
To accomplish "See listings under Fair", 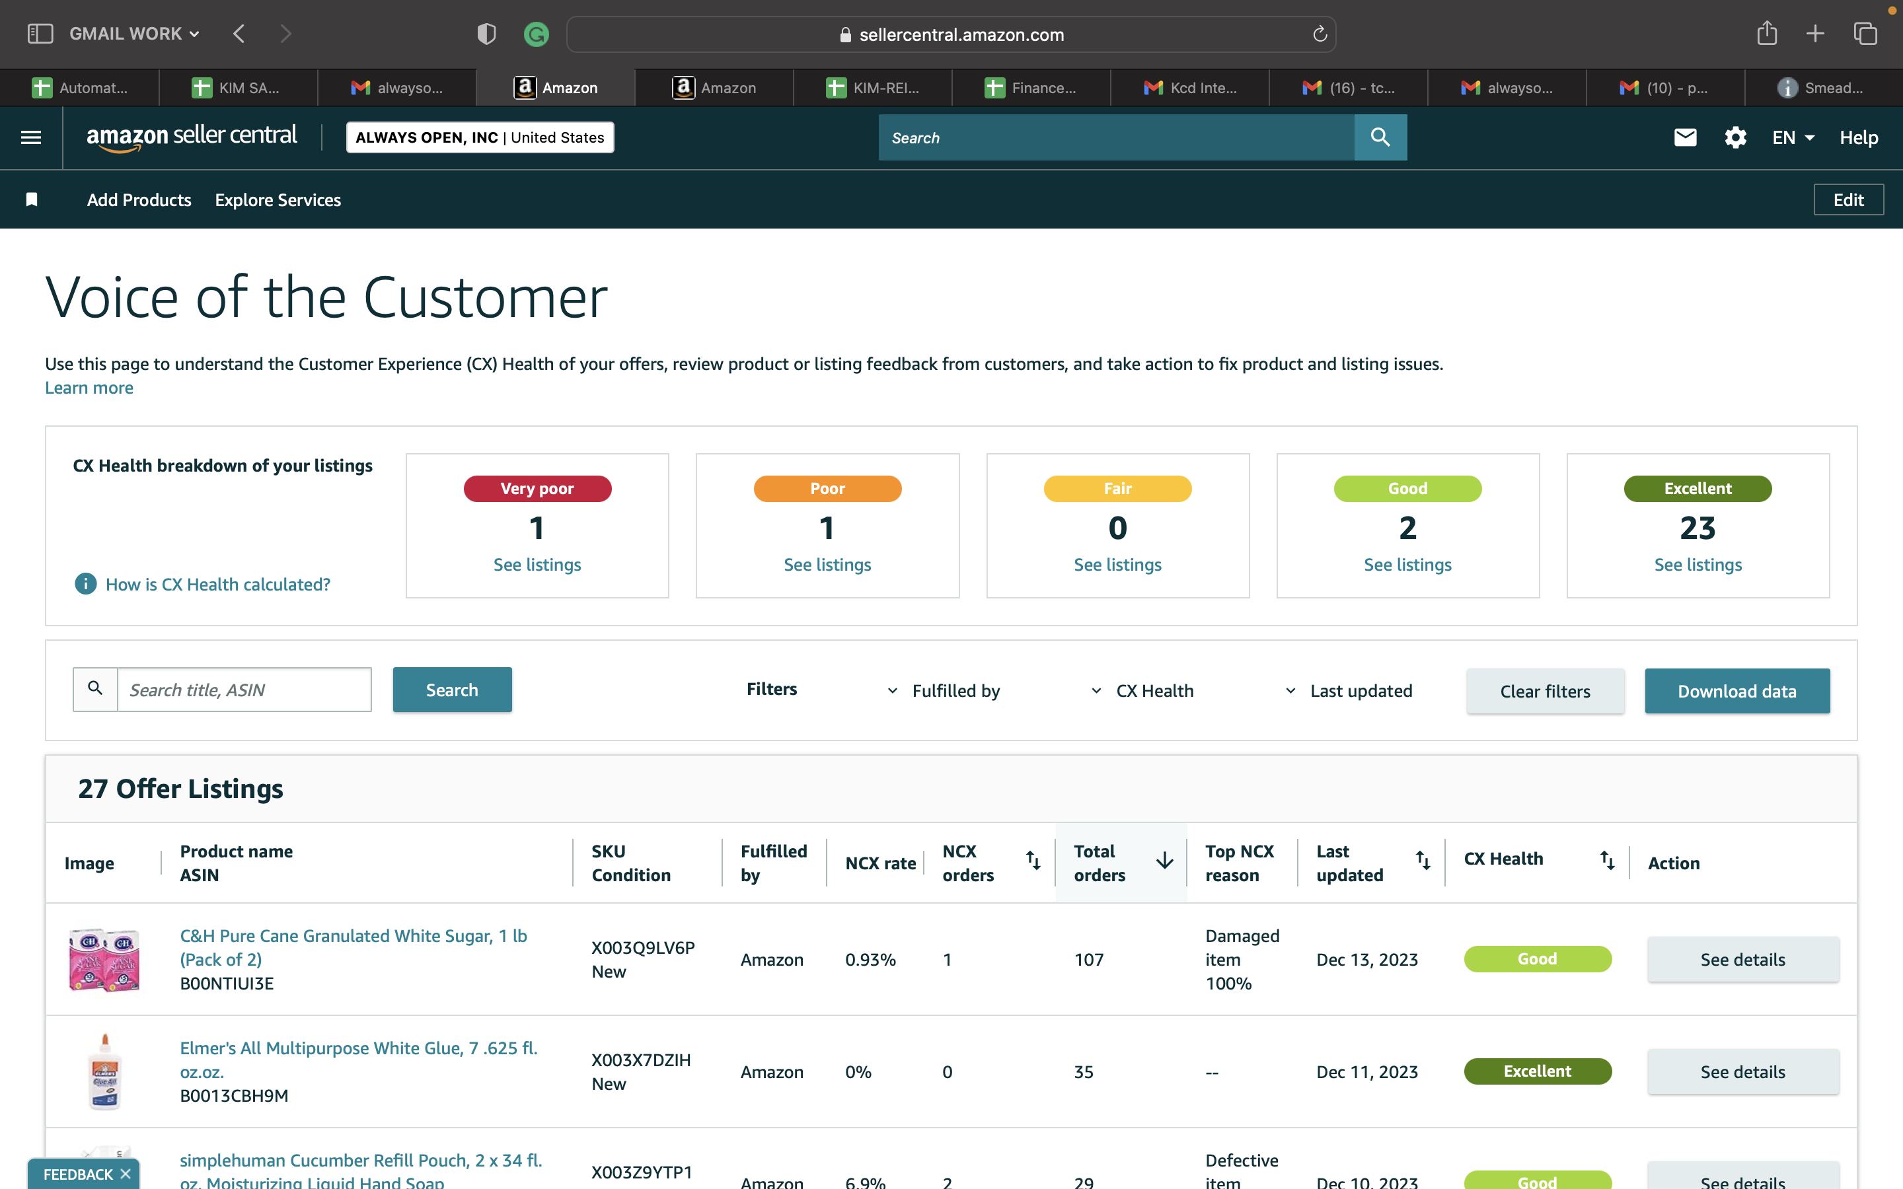I will (x=1117, y=565).
